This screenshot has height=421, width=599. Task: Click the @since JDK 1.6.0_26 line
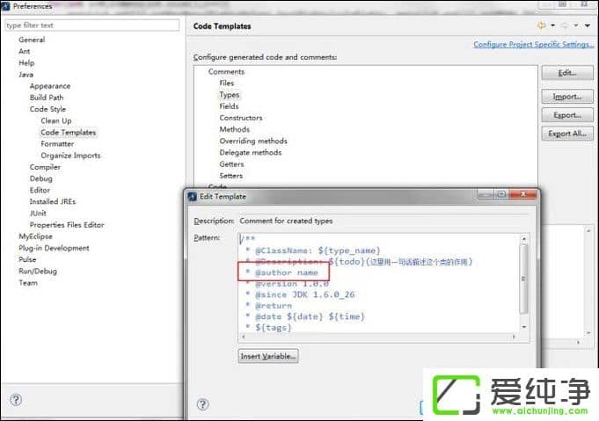pyautogui.click(x=300, y=294)
